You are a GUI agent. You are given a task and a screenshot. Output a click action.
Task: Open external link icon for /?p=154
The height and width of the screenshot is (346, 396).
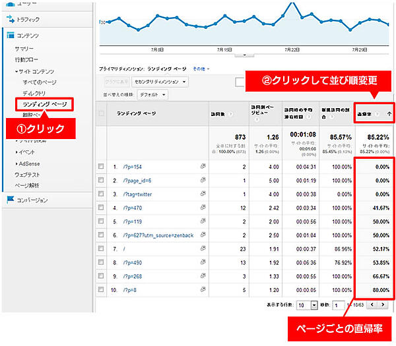(x=203, y=167)
